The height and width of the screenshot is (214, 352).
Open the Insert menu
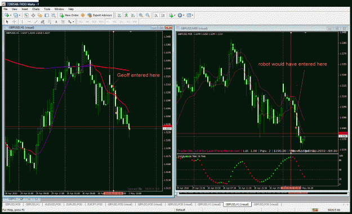[25, 9]
